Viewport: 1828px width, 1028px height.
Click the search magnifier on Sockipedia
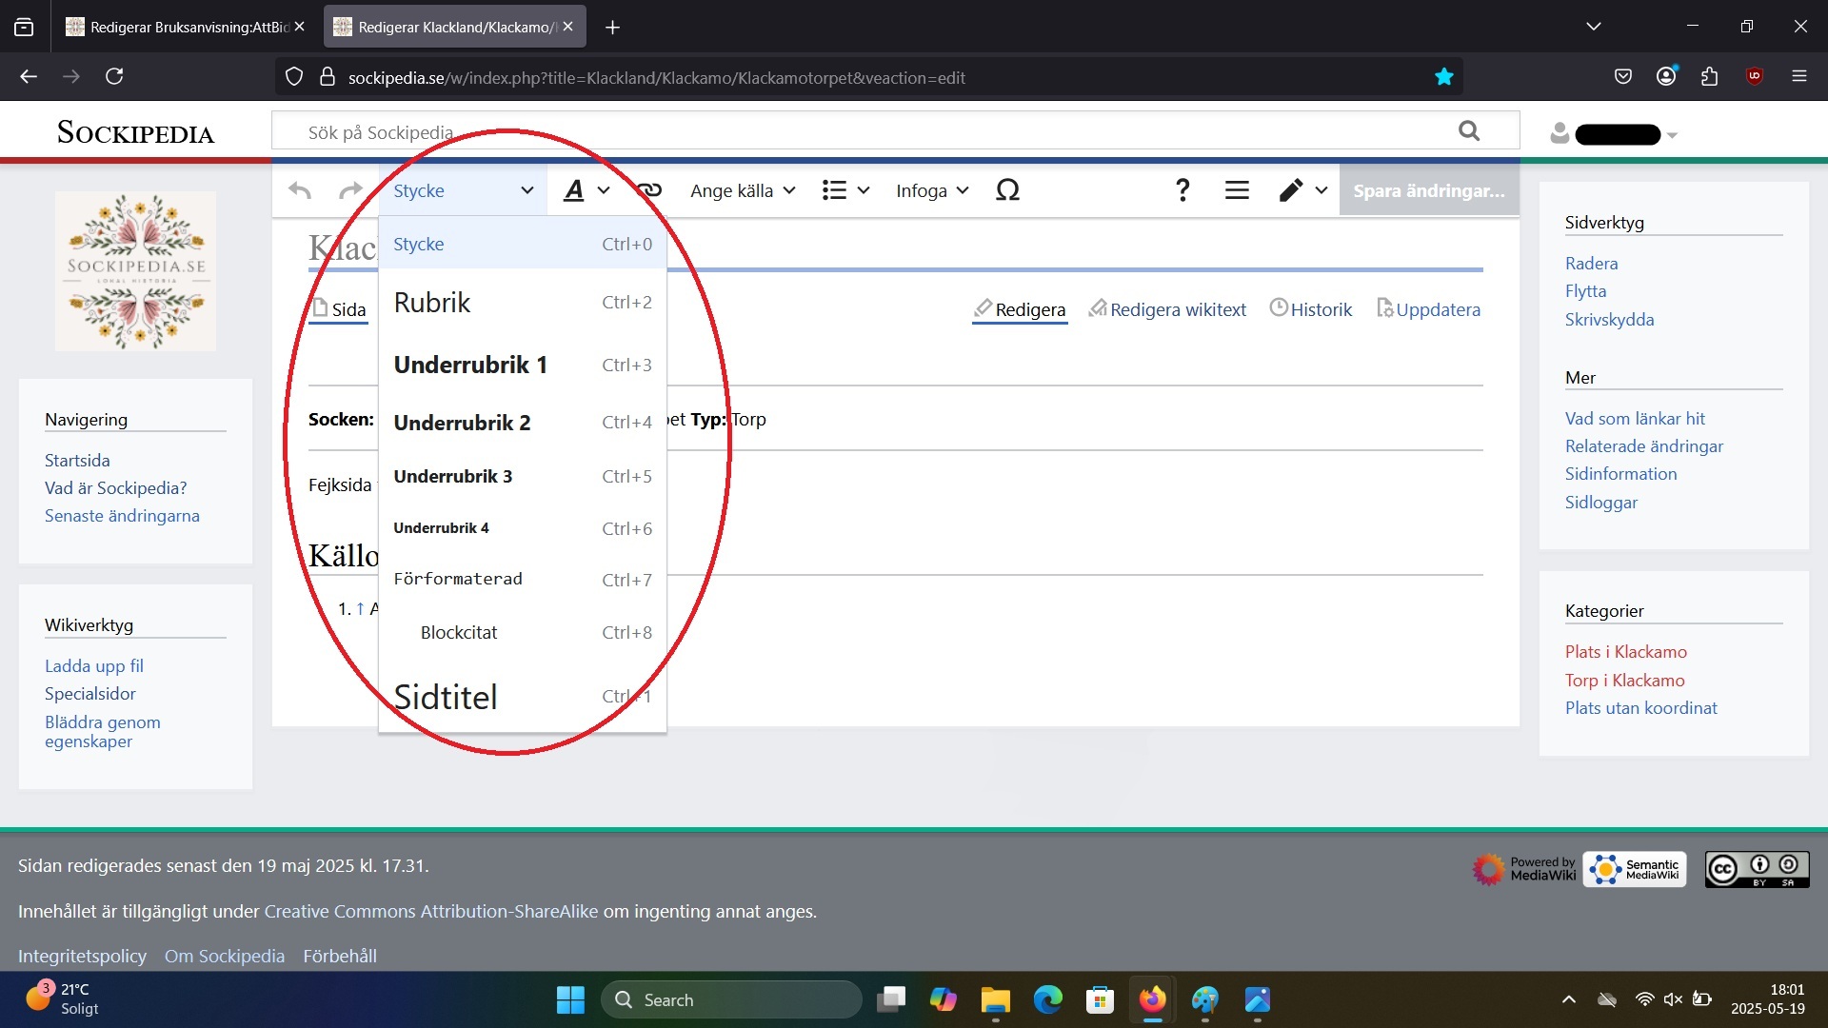(1469, 131)
